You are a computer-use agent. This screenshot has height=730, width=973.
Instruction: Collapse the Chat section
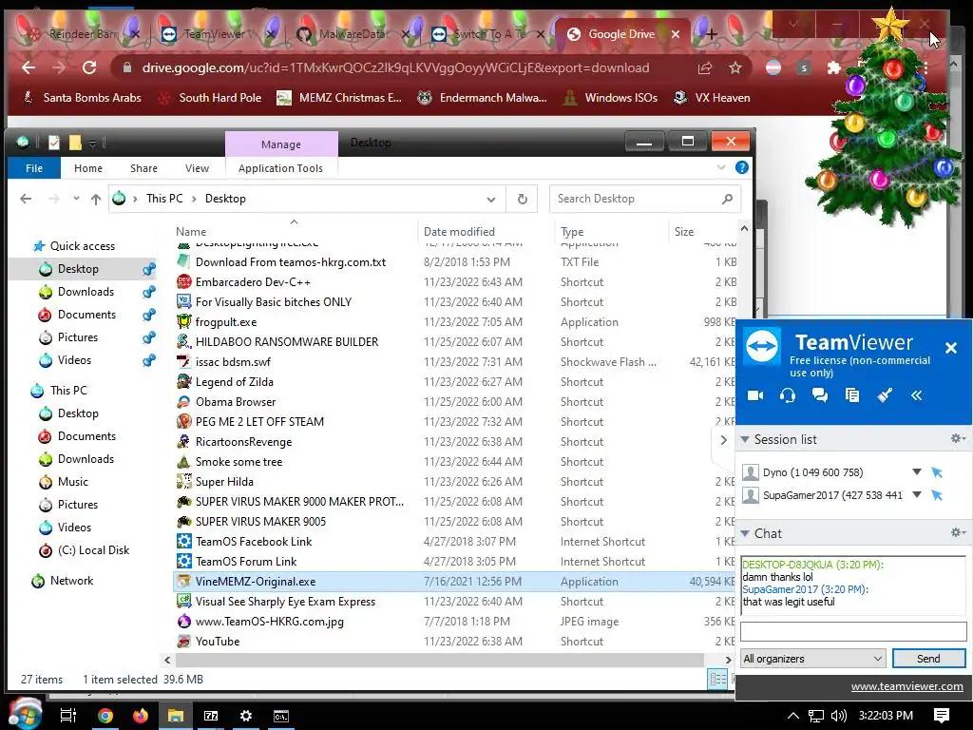click(x=745, y=533)
